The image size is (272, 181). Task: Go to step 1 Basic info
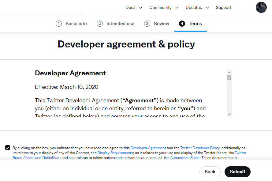[x=71, y=24]
